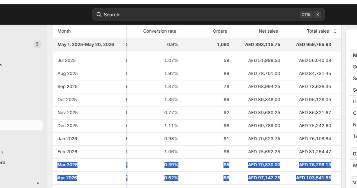Click net sales AED 51,998.50
The image size is (357, 188).
pyautogui.click(x=264, y=60)
